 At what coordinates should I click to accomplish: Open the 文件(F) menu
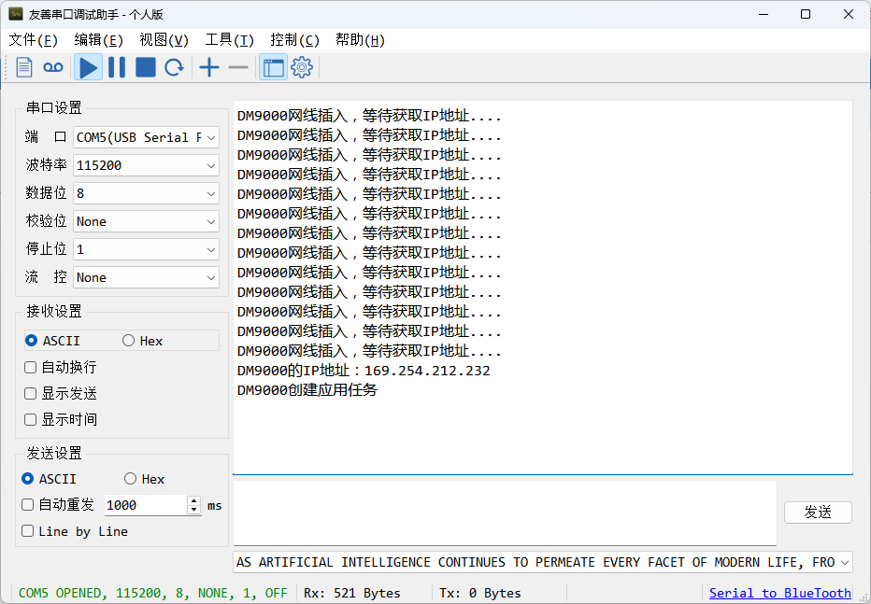(34, 40)
